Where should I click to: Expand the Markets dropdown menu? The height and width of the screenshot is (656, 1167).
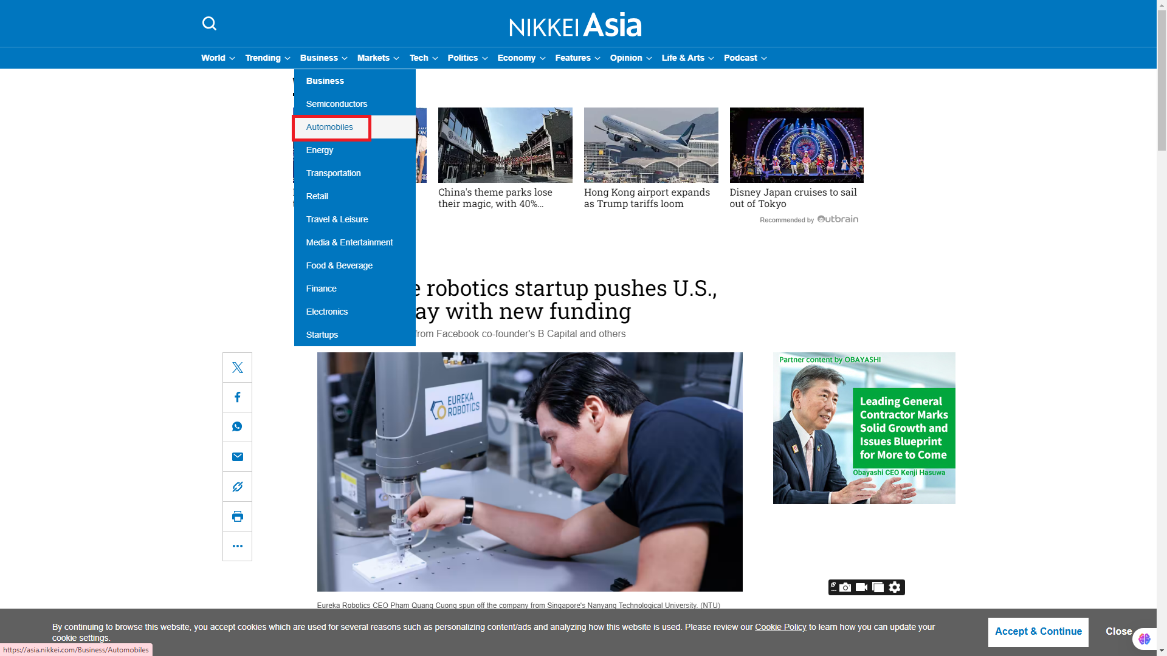[378, 58]
